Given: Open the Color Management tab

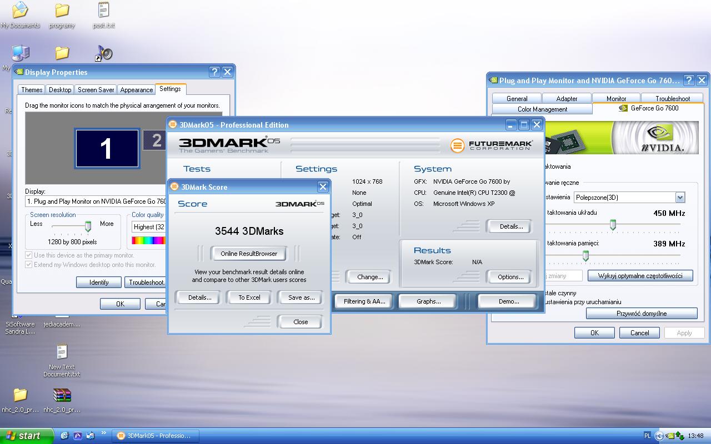Looking at the screenshot, I should pyautogui.click(x=543, y=109).
